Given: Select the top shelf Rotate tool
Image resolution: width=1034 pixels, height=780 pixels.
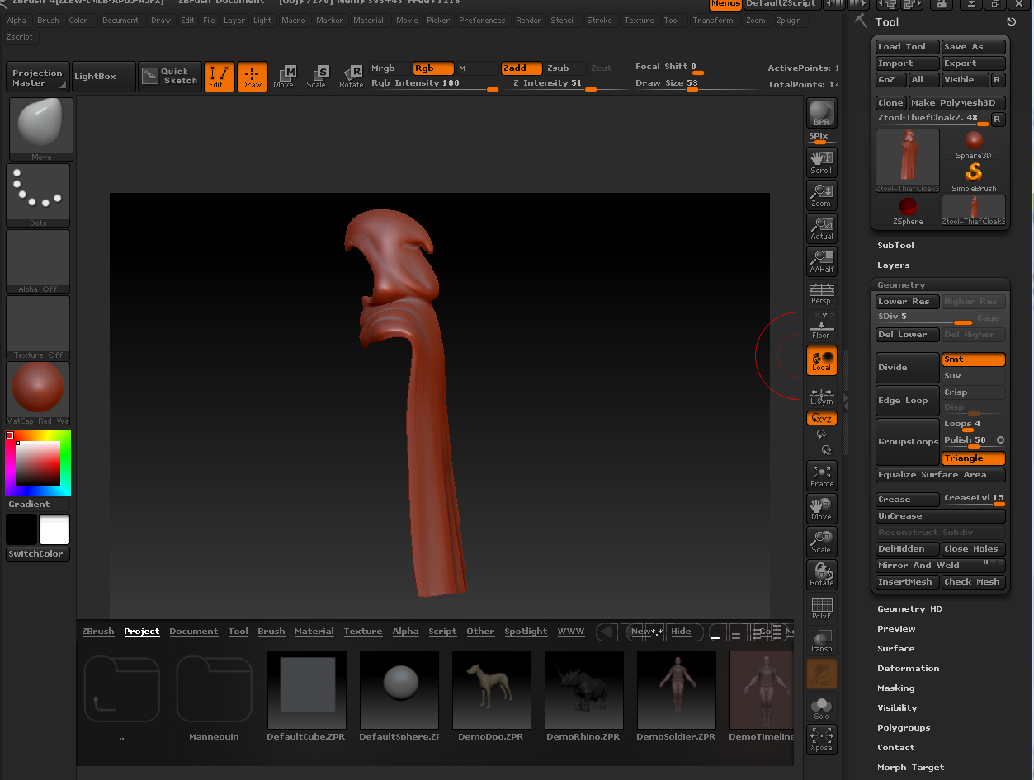Looking at the screenshot, I should [351, 77].
